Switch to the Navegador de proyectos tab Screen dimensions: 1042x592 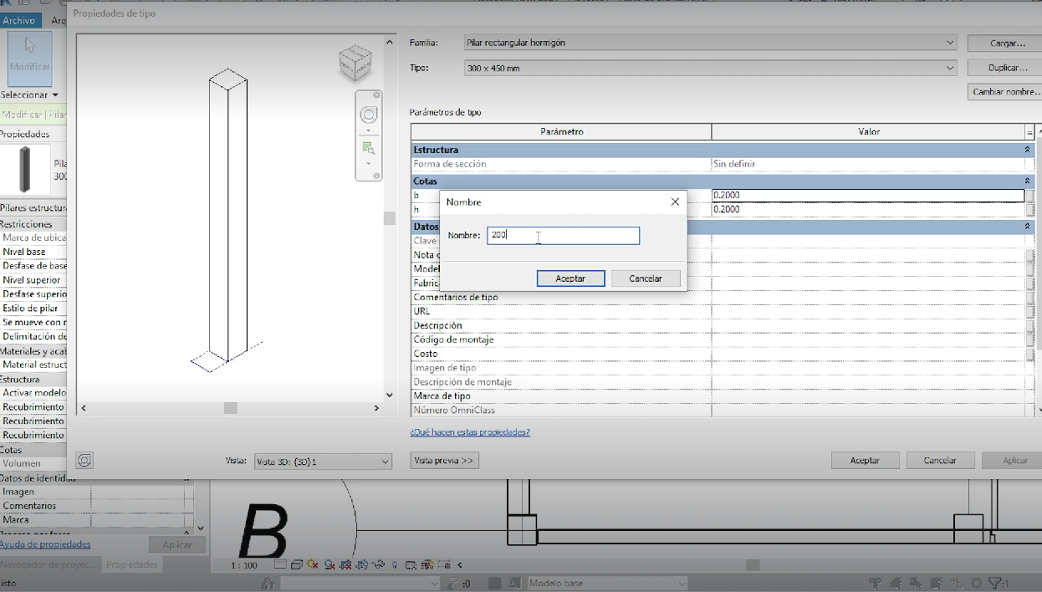point(49,565)
